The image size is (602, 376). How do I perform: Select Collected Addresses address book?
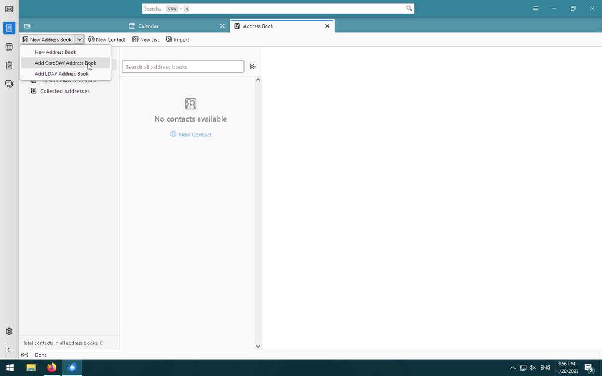click(x=65, y=91)
